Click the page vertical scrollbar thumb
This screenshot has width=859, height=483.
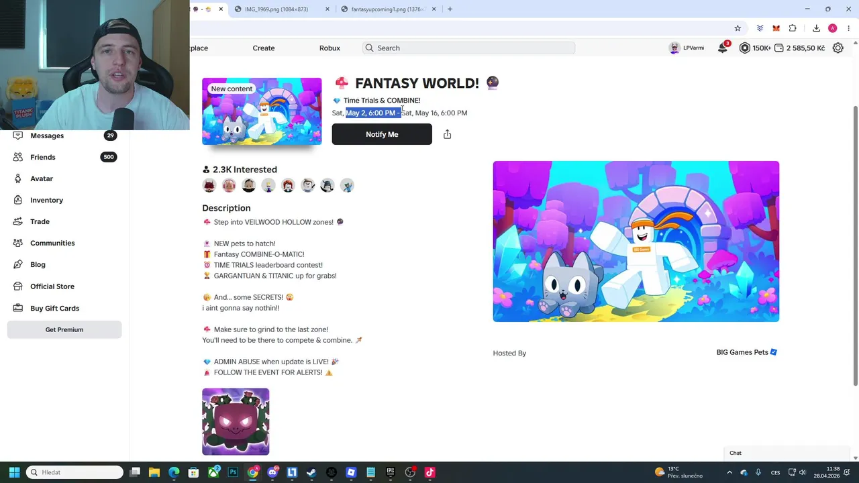tap(855, 246)
